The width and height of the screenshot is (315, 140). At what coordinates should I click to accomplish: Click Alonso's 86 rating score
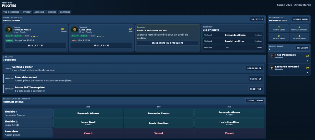tap(63, 29)
